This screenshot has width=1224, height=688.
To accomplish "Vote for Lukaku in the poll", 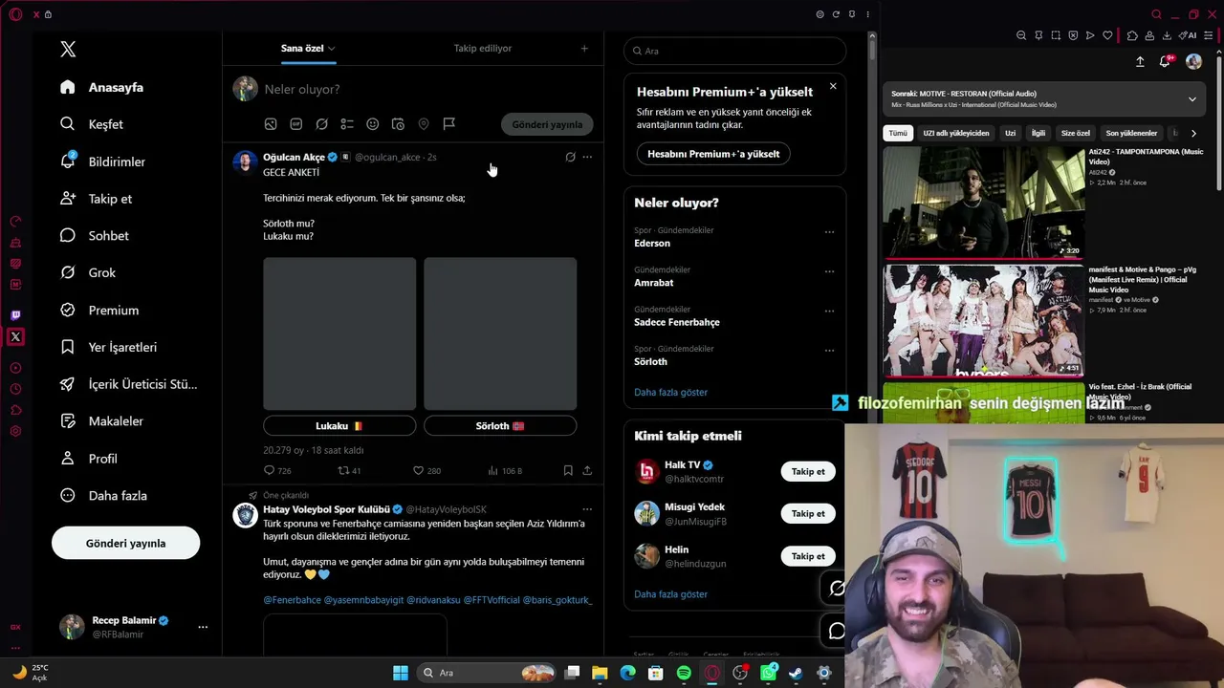I will tap(339, 426).
